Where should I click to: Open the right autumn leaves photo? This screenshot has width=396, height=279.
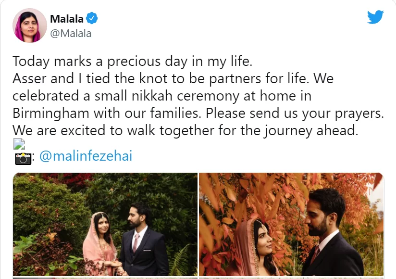point(291,224)
